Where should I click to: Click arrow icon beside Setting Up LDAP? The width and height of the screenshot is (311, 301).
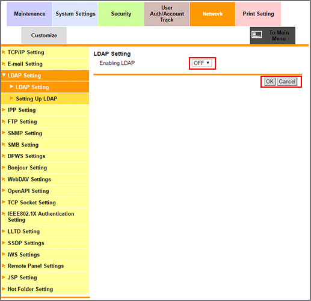[x=11, y=98]
